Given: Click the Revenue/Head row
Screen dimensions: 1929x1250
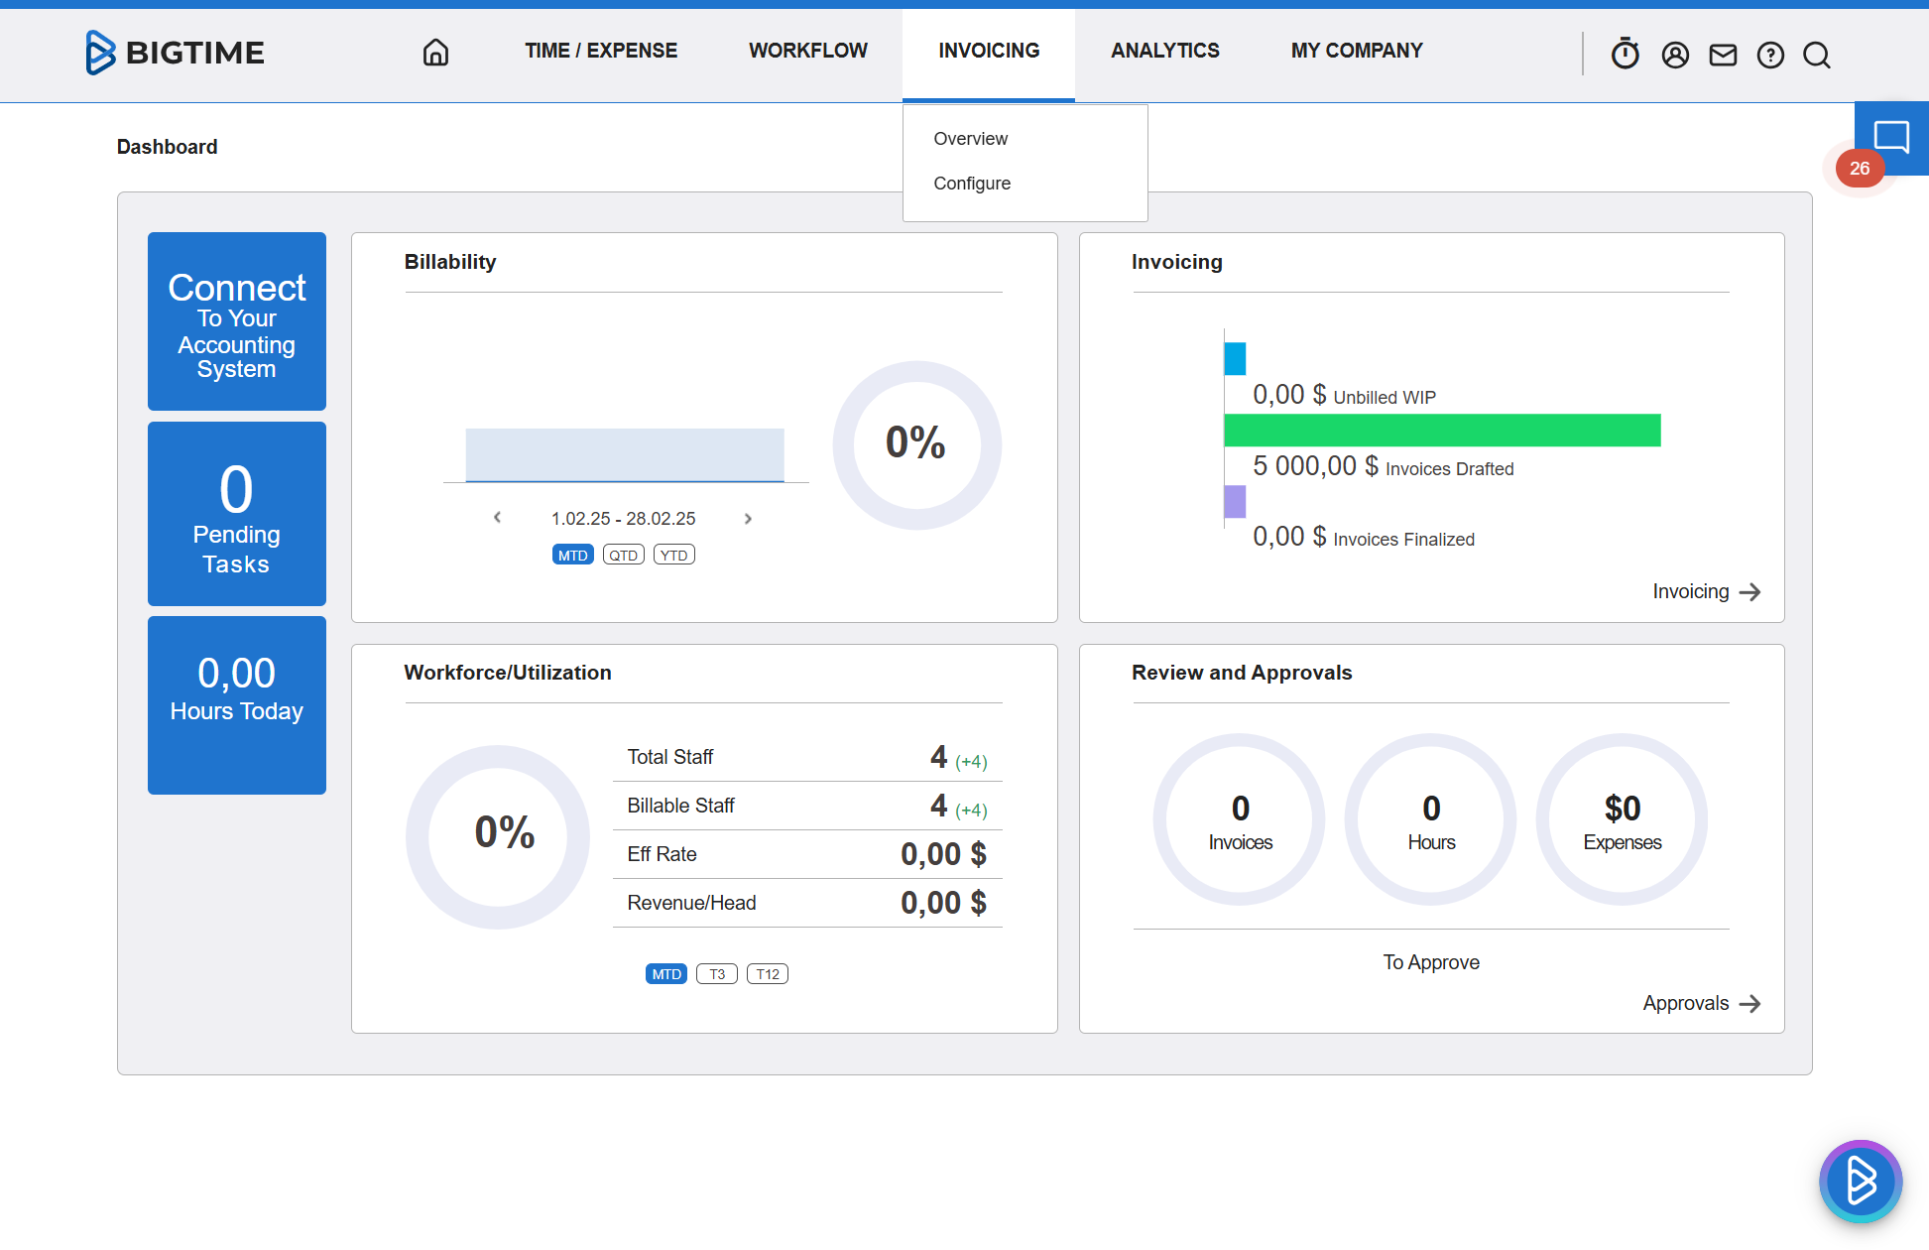Looking at the screenshot, I should tap(807, 903).
